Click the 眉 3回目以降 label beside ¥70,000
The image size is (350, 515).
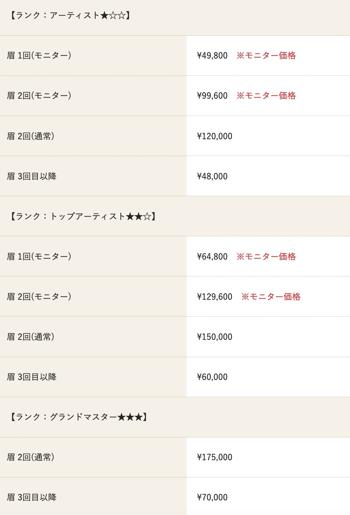click(x=32, y=497)
